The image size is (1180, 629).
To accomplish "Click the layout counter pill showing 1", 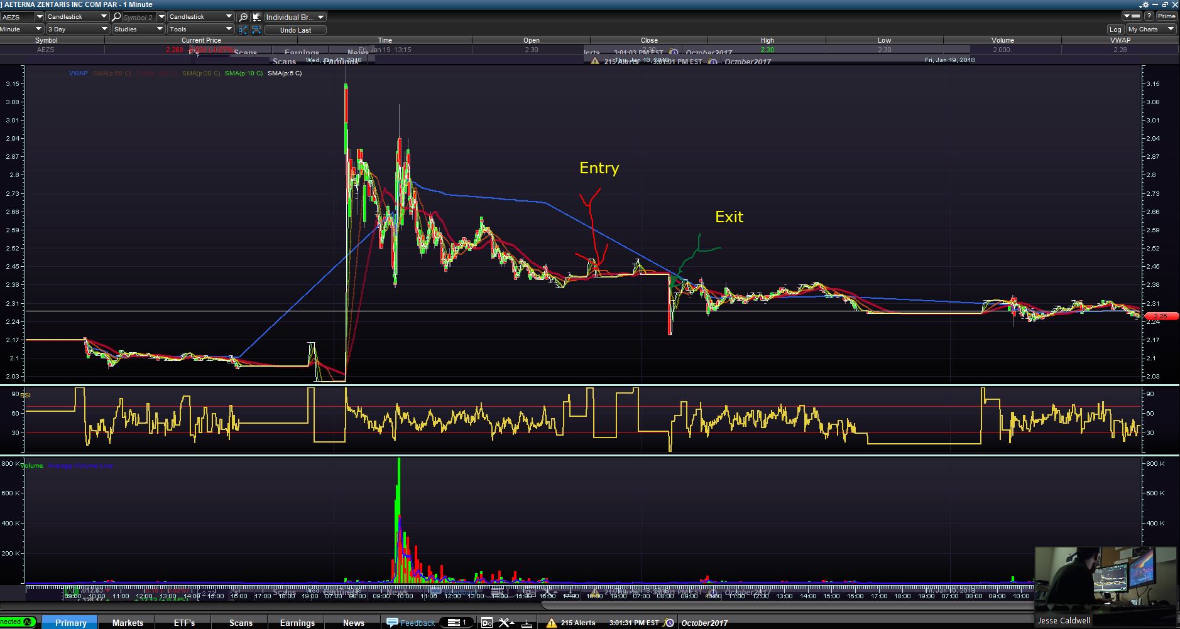I will pyautogui.click(x=457, y=622).
